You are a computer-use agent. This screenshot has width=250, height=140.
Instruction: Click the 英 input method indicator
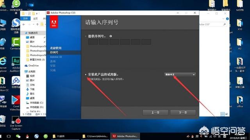(x=220, y=136)
